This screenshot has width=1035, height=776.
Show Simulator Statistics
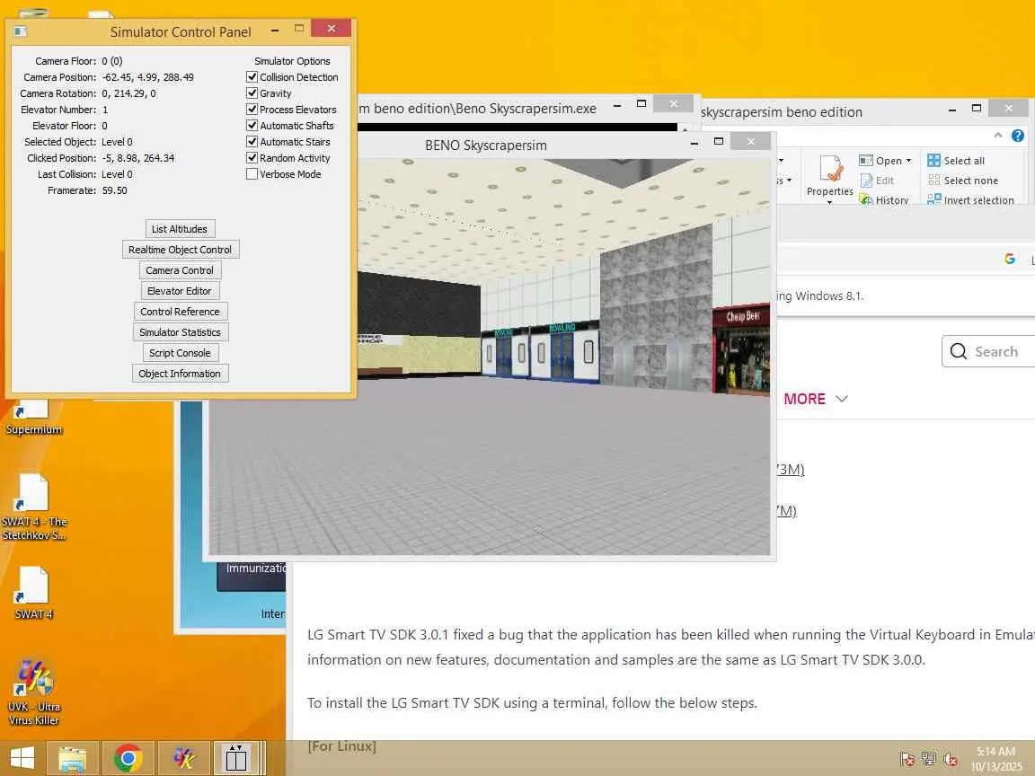click(181, 332)
